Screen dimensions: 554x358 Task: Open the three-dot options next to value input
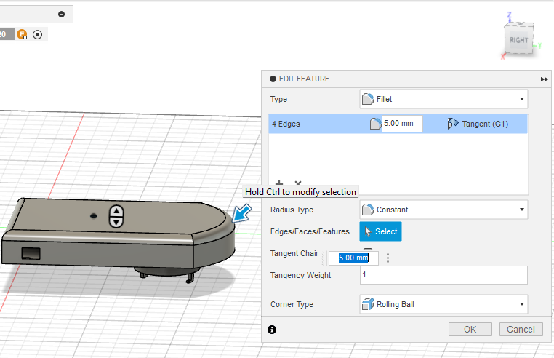(x=388, y=258)
